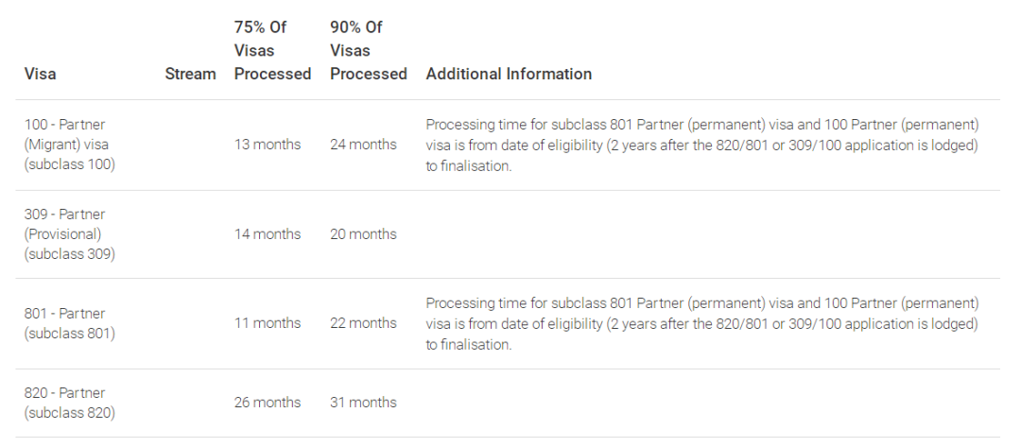Click the 14 months value
The width and height of the screenshot is (1021, 447).
(x=268, y=234)
